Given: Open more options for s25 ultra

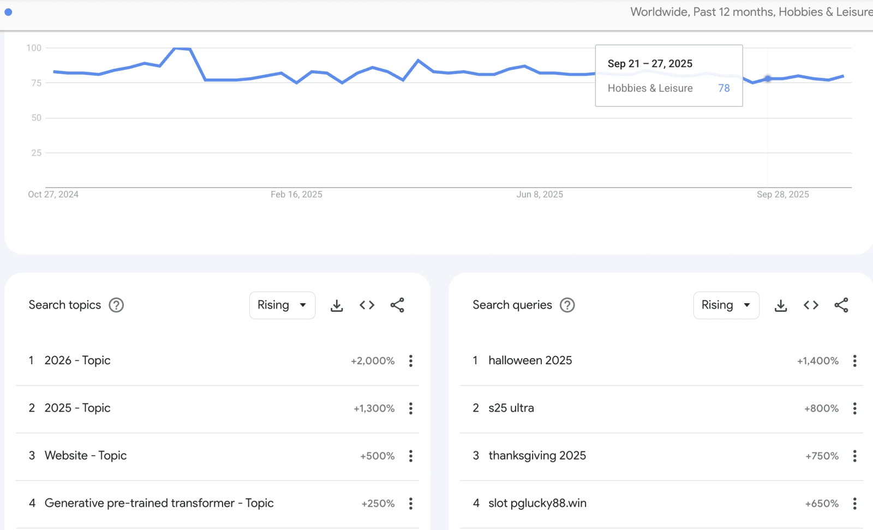Looking at the screenshot, I should (855, 408).
